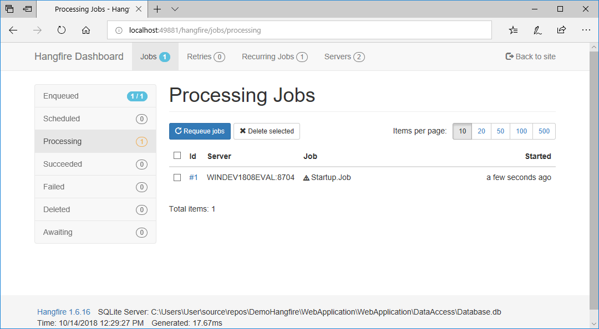Click the warning triangle icon beside Startup.Job
This screenshot has height=329, width=599.
(x=306, y=178)
